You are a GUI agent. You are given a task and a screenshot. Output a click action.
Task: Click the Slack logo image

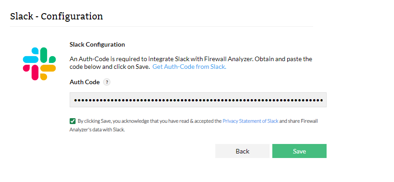click(39, 64)
